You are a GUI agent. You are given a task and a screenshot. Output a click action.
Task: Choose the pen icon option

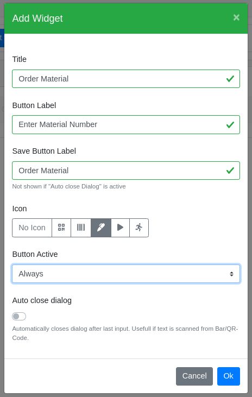(x=101, y=228)
